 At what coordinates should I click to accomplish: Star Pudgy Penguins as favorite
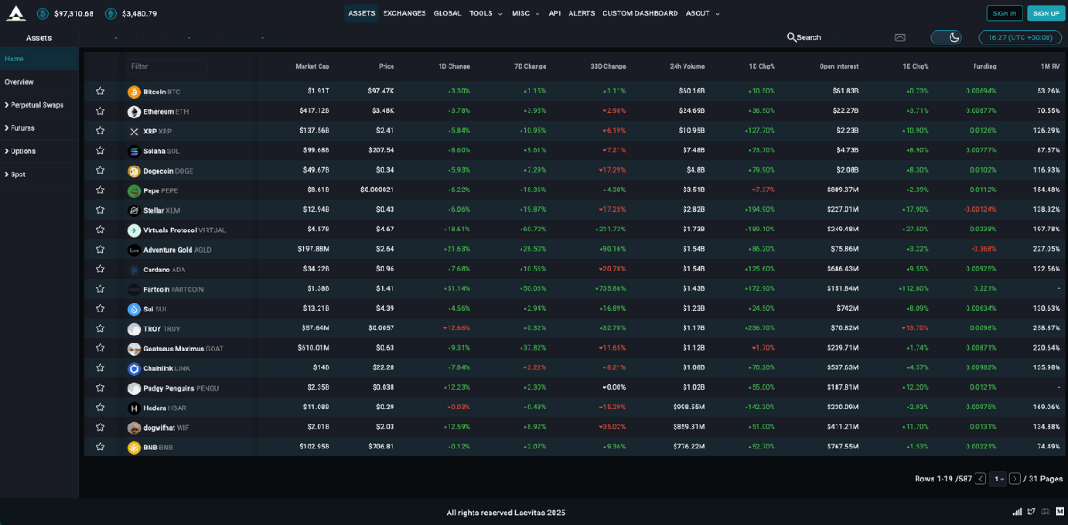[101, 388]
